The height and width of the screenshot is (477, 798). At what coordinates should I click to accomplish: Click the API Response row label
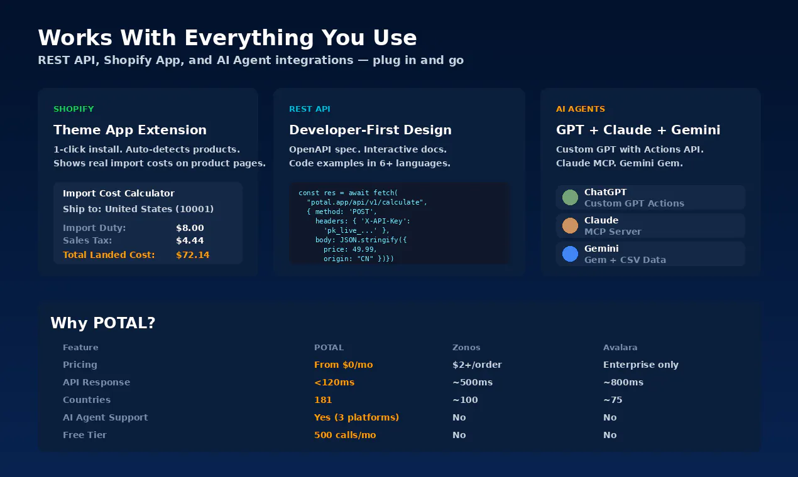[97, 382]
